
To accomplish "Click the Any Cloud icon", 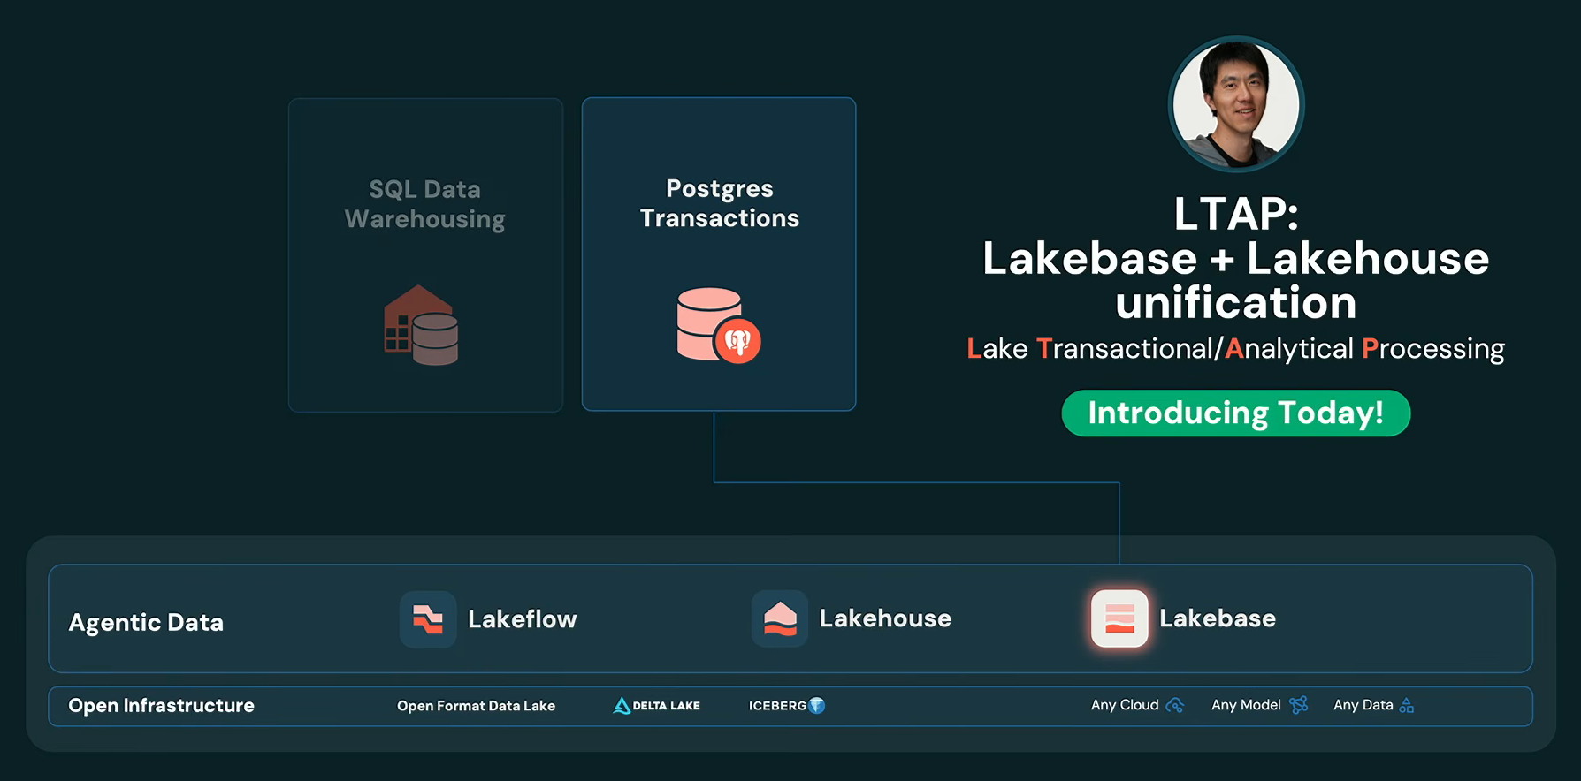I will coord(1175,705).
